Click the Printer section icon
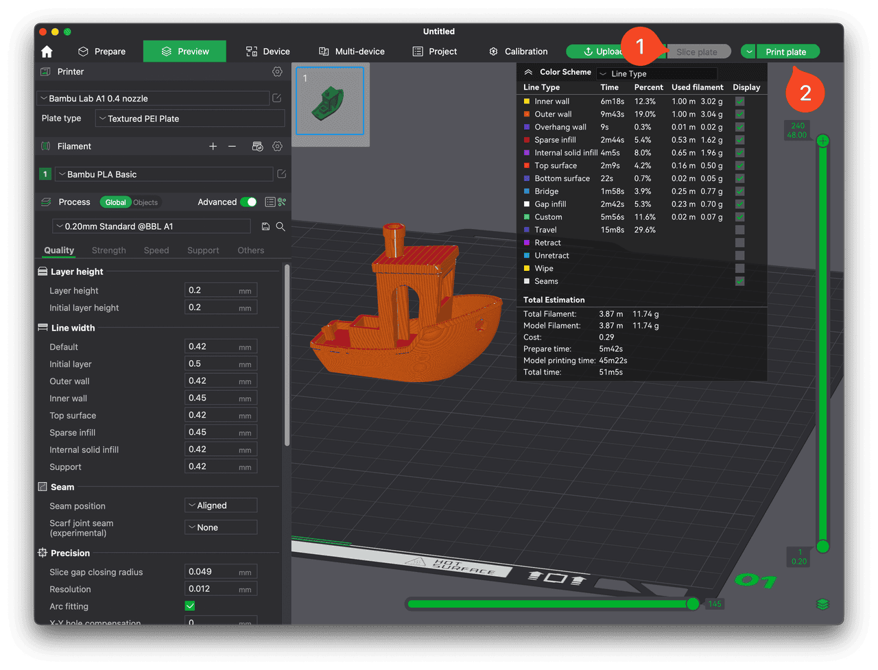 45,71
